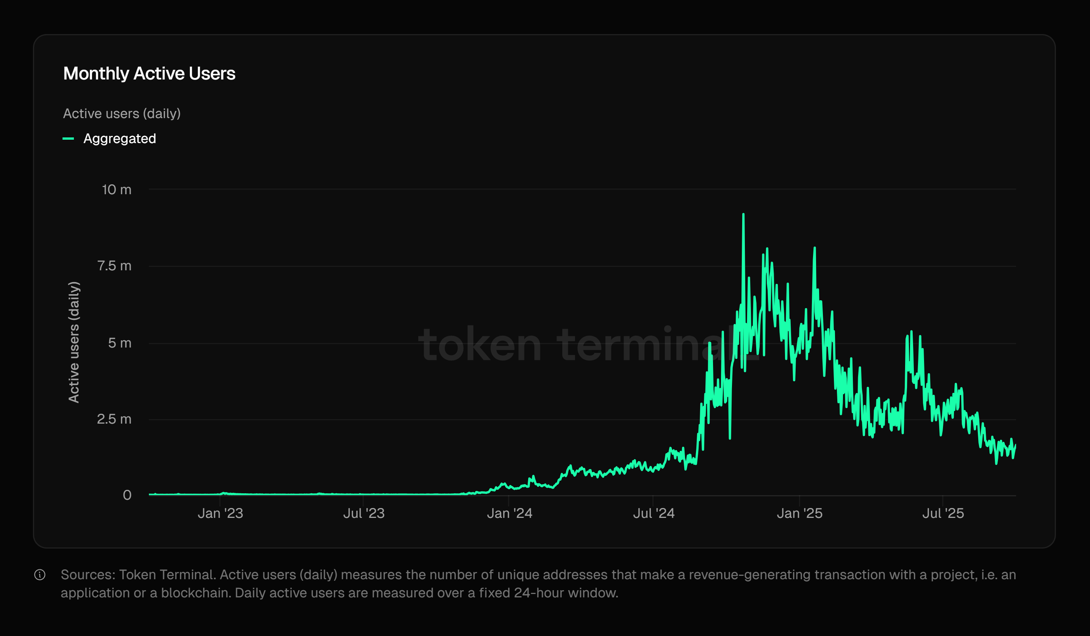The image size is (1090, 636).
Task: Click the Monthly Active Users chart title
Action: pos(149,73)
